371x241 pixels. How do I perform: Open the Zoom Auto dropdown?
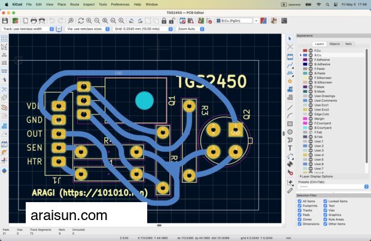tap(190, 29)
